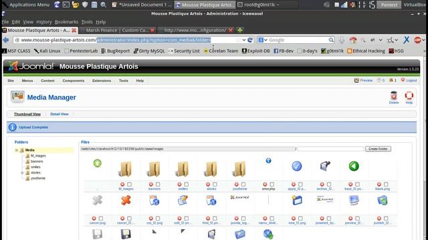Tick the checkbox for banners folder

158,185
